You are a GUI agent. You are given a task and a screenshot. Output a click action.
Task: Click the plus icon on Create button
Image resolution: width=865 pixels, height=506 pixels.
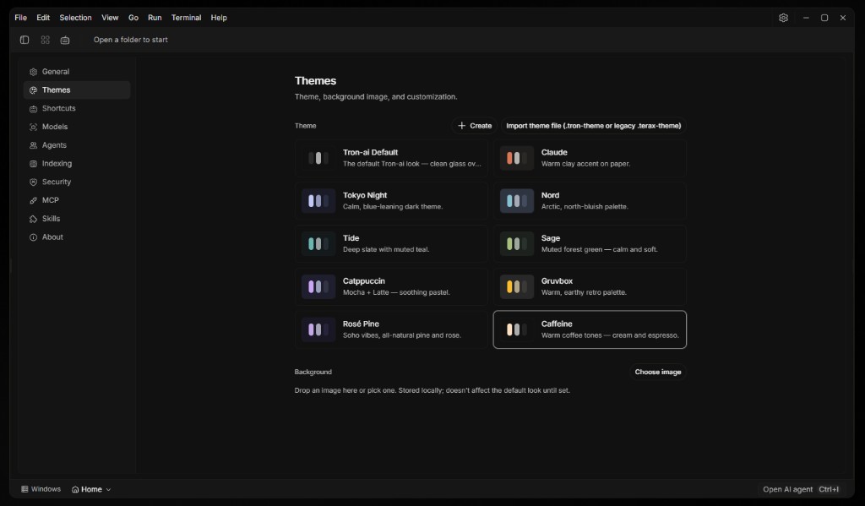point(462,126)
